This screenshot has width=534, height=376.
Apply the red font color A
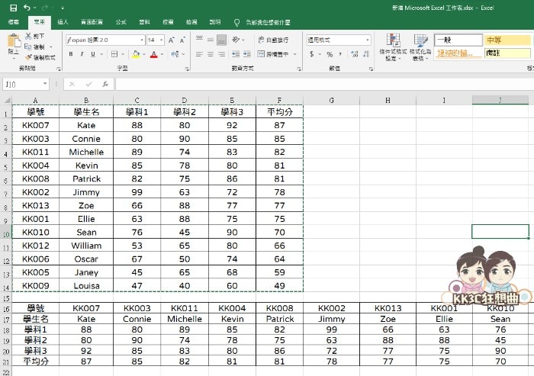pos(154,54)
